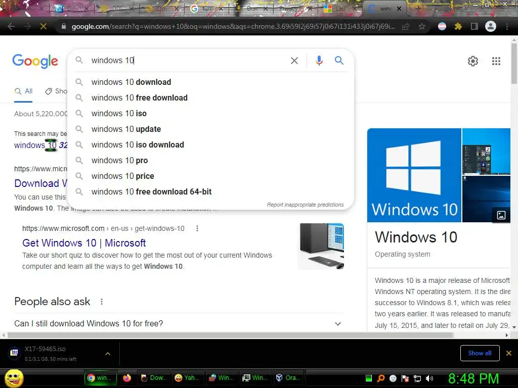Open the large Windows 10 logo image
This screenshot has width=518, height=388.
coord(414,175)
